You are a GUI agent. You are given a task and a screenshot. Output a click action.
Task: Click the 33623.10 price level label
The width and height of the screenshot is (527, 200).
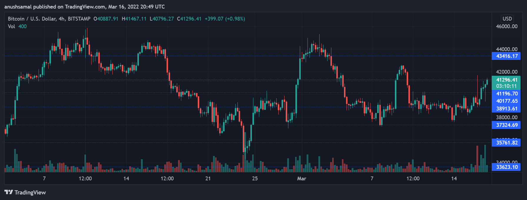[506, 167]
